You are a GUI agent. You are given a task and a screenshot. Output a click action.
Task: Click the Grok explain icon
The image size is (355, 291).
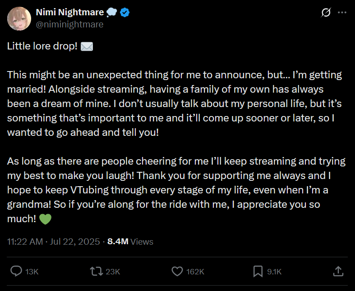325,13
